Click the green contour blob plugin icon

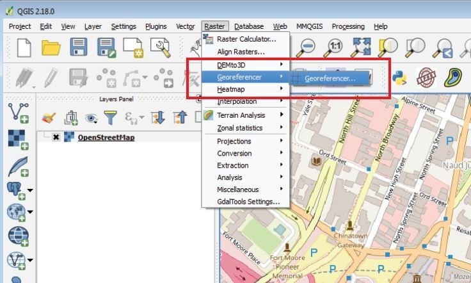click(x=453, y=77)
